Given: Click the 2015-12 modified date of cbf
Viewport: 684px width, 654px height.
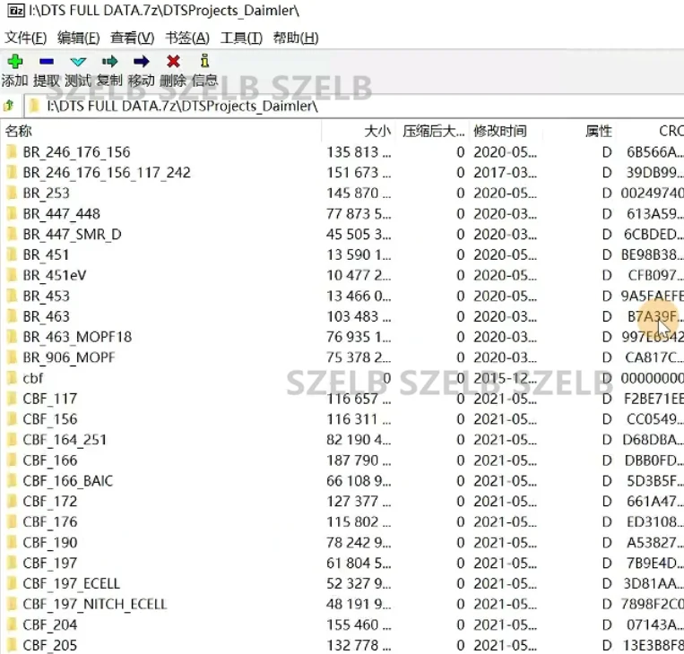Looking at the screenshot, I should 505,378.
